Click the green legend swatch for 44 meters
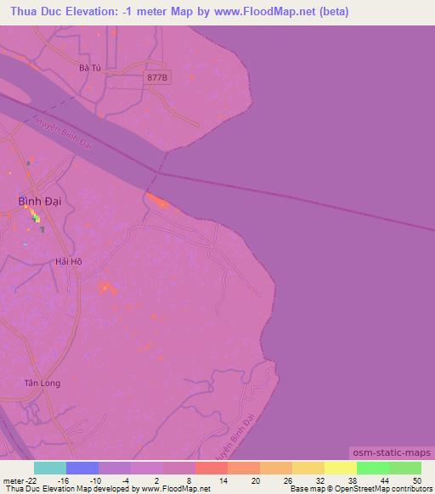Screen dimensions: 435x494 (373, 468)
